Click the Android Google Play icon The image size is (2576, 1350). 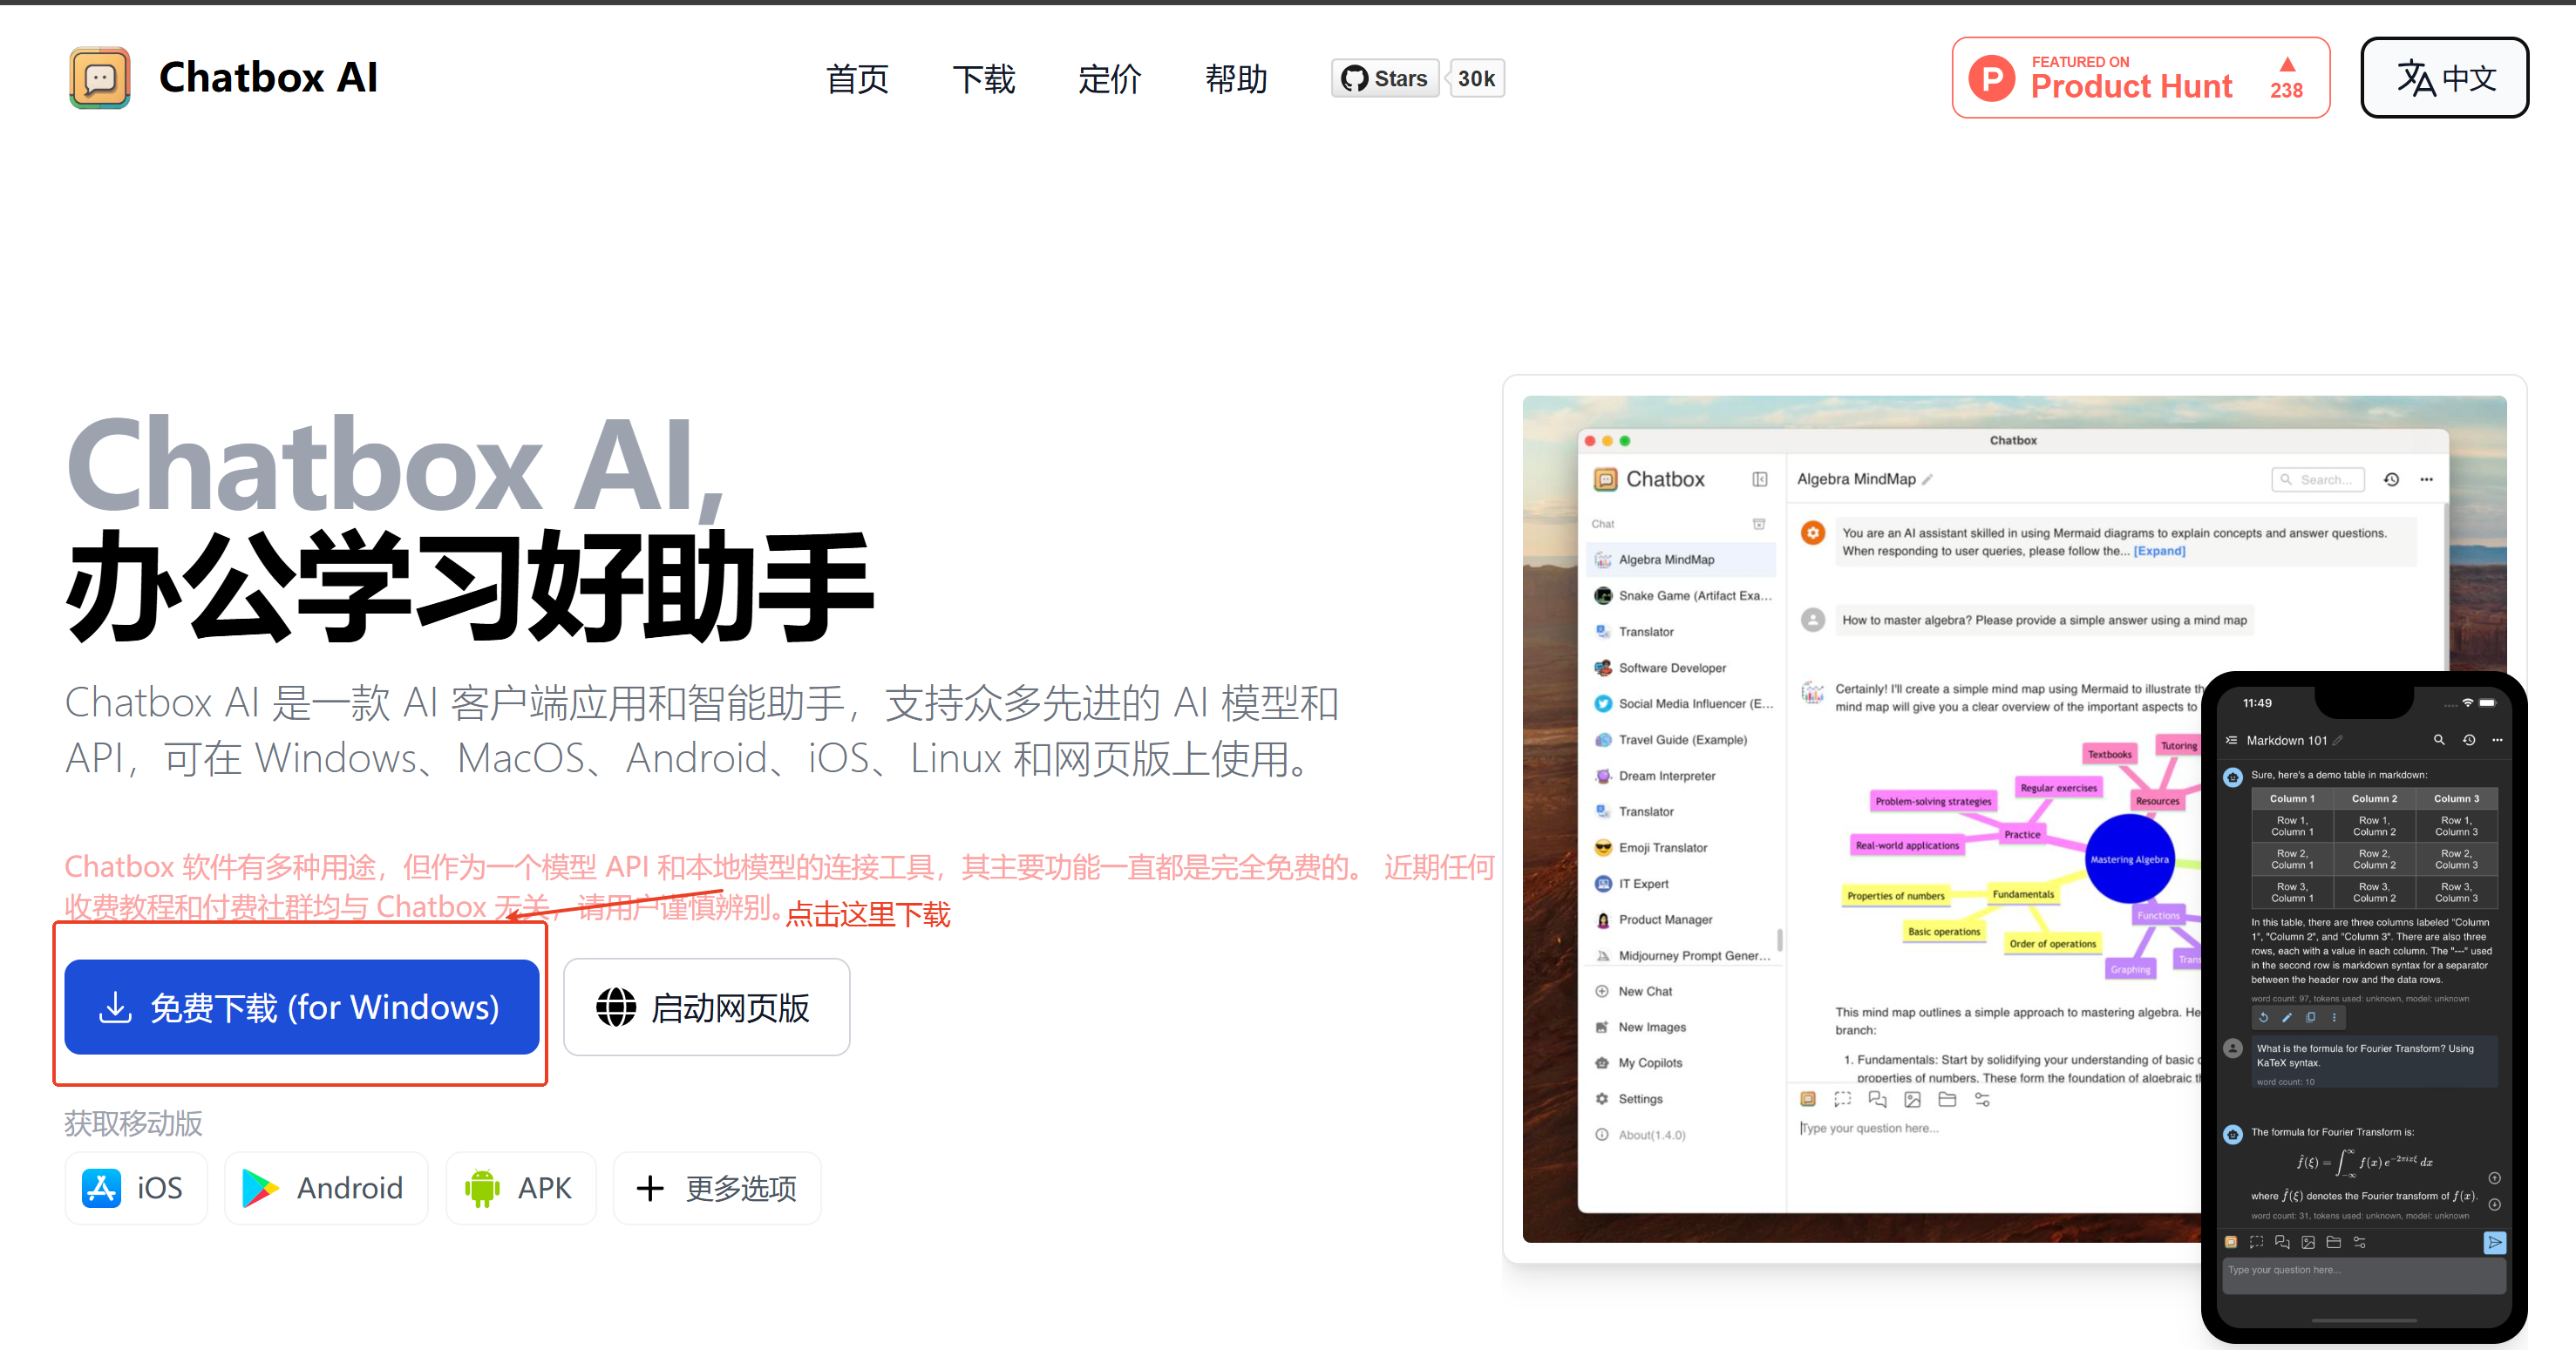click(260, 1188)
